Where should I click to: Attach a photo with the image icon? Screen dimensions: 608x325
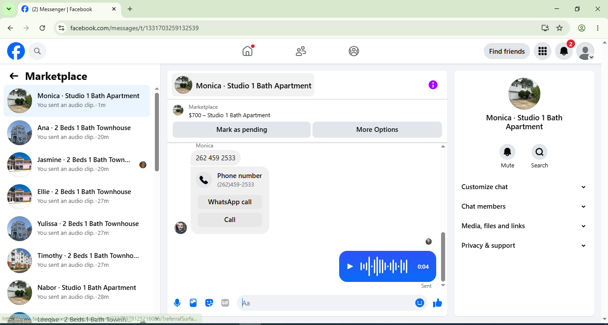pyautogui.click(x=193, y=303)
